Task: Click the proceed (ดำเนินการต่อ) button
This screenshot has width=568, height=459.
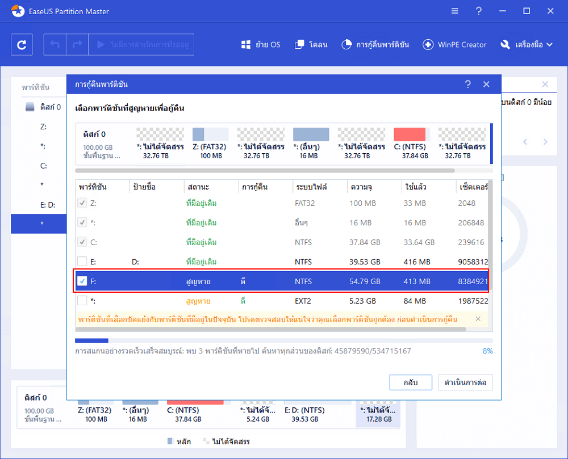Action: pos(465,382)
